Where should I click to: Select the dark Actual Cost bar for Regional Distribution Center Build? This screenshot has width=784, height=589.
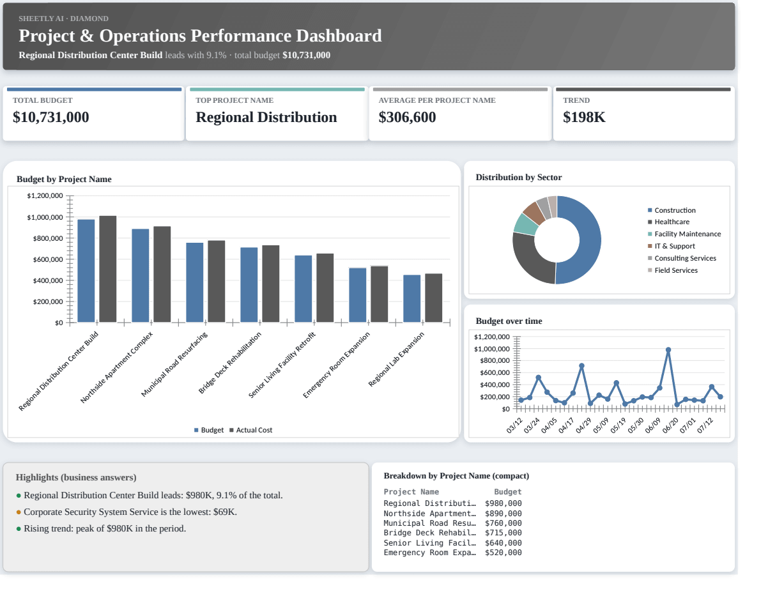point(108,269)
